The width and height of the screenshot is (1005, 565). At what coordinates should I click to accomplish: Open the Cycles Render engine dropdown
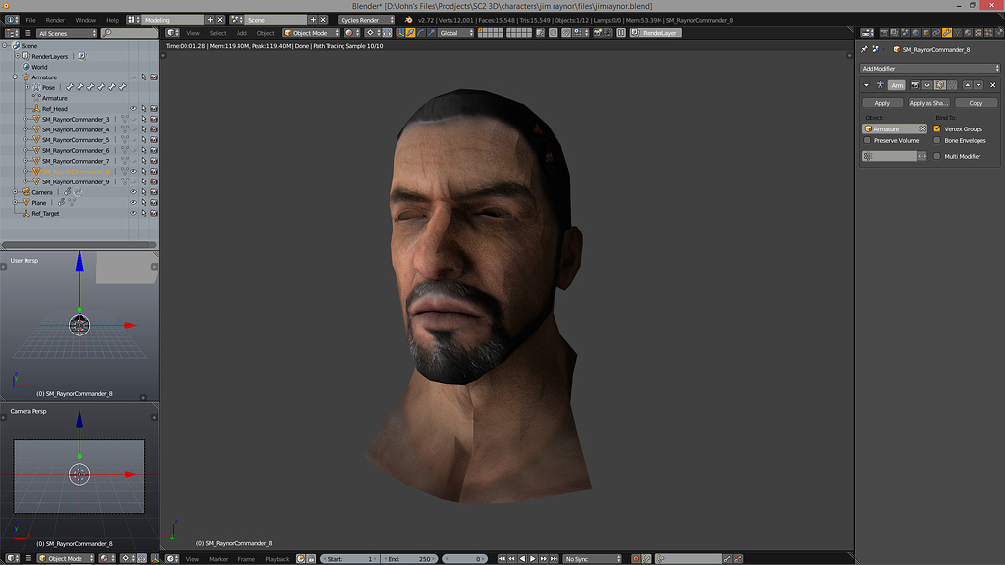coord(367,20)
